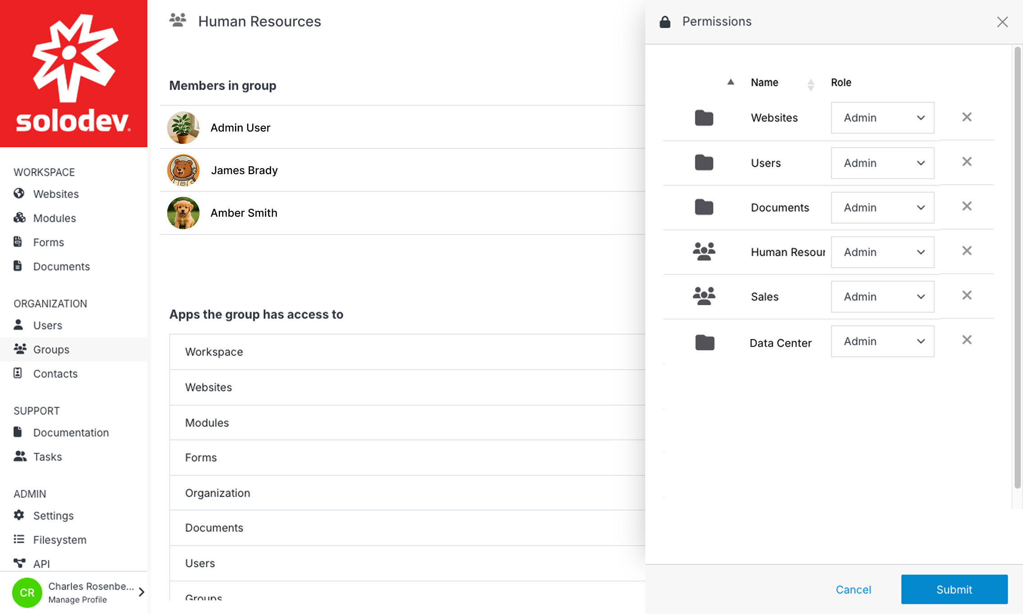This screenshot has height=614, width=1023.
Task: Remove the Sales permission with the X
Action: point(967,295)
